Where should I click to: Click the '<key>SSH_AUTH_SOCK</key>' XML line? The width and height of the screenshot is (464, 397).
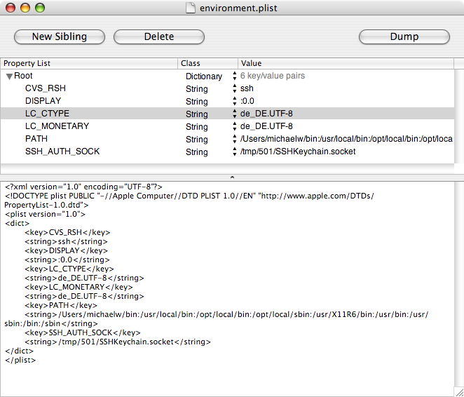coord(83,332)
